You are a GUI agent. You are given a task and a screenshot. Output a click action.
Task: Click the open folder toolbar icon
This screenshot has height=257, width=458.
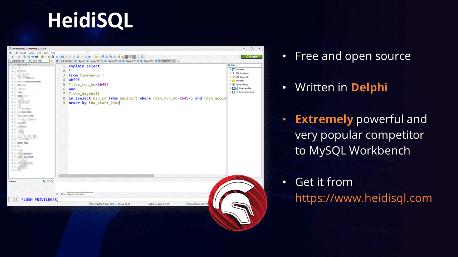tap(96, 57)
